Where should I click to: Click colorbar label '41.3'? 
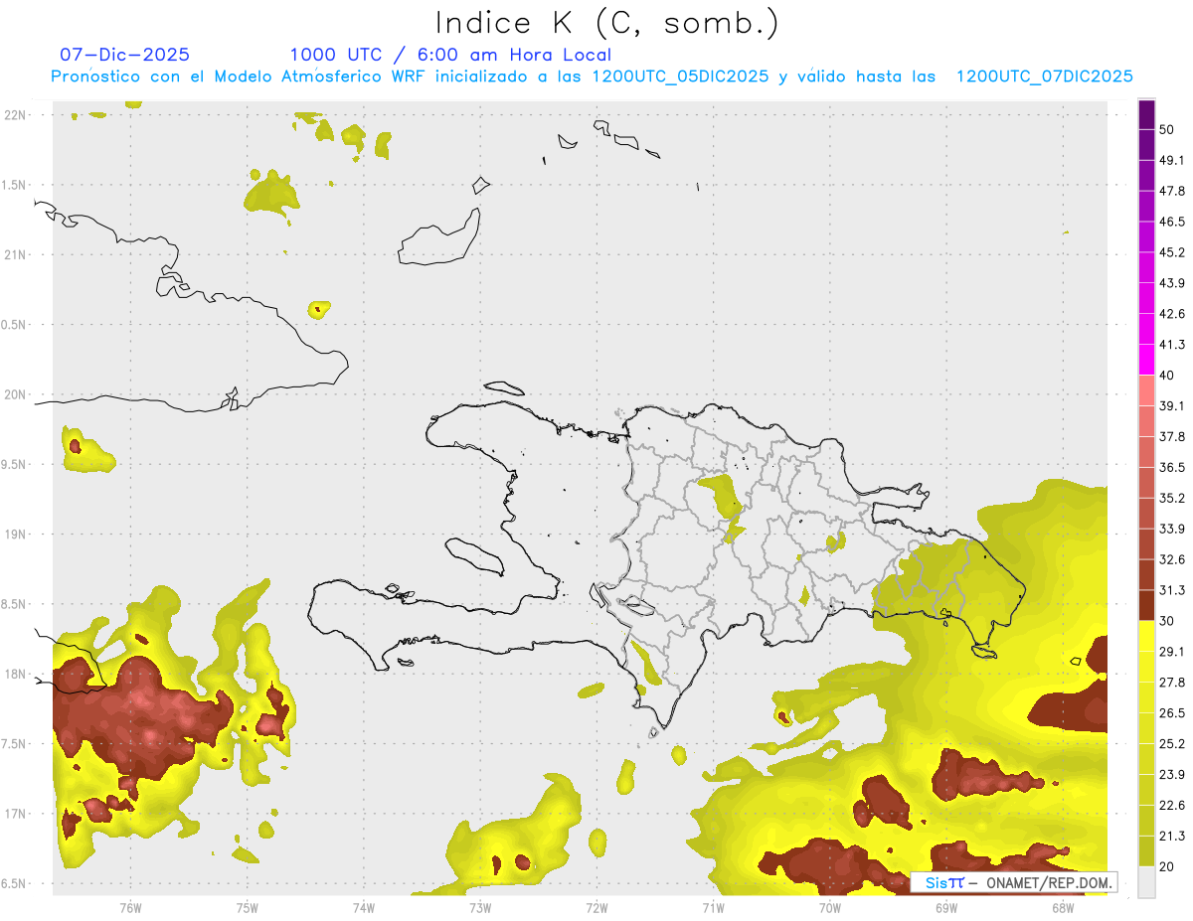pos(1172,345)
